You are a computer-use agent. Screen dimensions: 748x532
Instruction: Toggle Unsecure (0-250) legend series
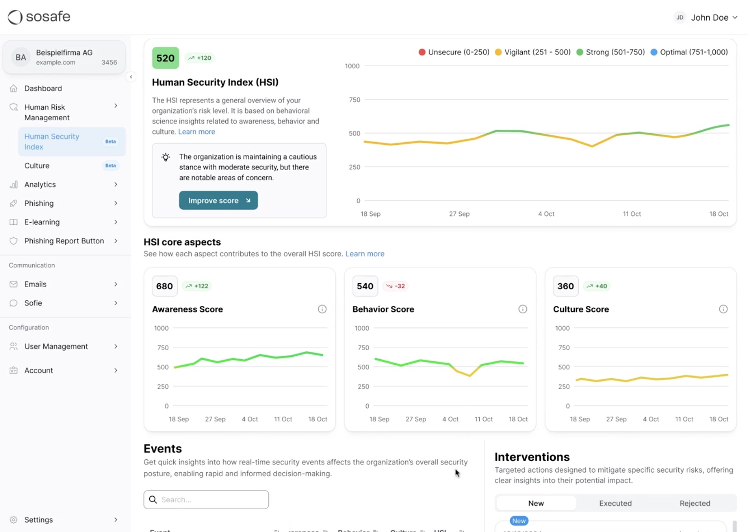click(454, 52)
